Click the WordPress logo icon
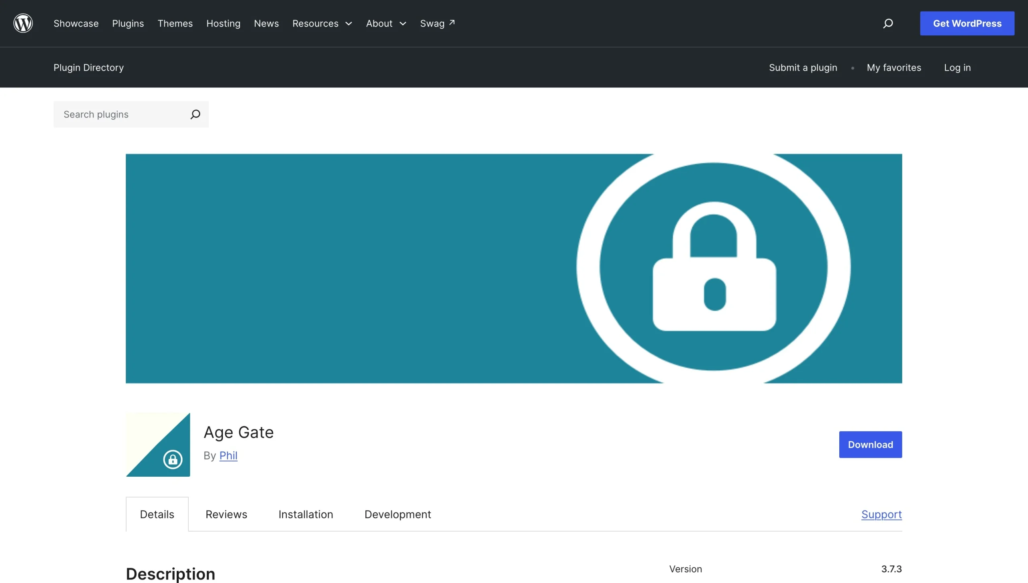Viewport: 1028px width, 583px height. pos(23,23)
